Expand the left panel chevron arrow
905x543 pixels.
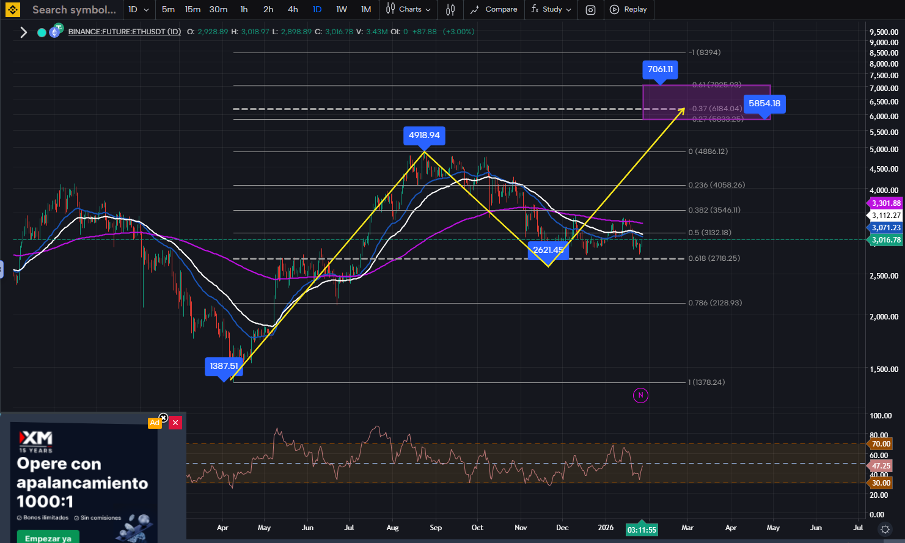click(x=24, y=32)
